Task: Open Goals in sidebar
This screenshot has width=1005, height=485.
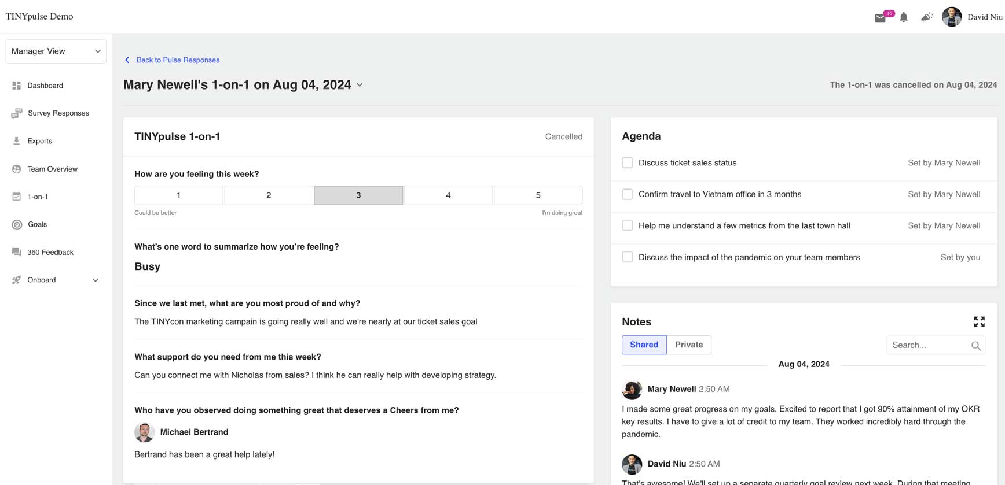Action: [x=37, y=224]
